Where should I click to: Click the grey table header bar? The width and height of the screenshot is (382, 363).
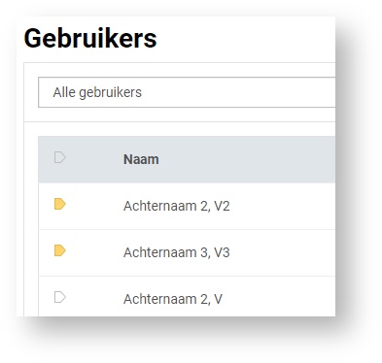pos(187,159)
